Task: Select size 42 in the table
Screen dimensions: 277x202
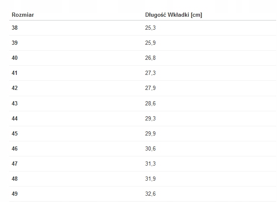Action: (15, 88)
